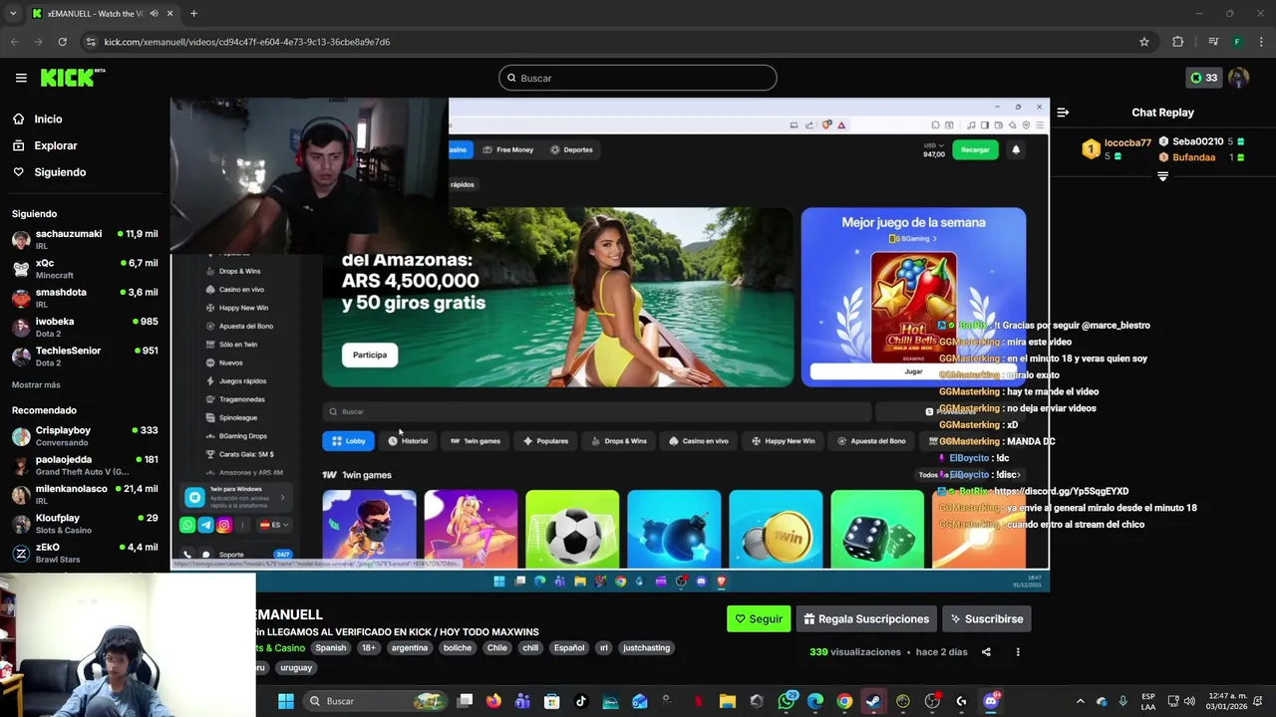Viewport: 1276px width, 717px height.
Task: Open Chrome tab search dropdown
Action: point(12,14)
